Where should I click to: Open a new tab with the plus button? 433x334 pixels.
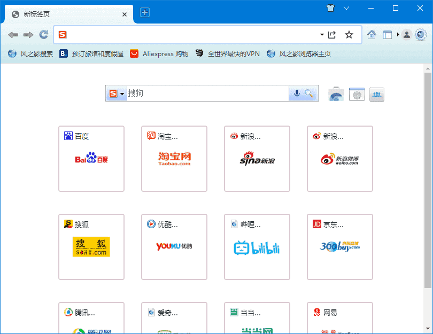pyautogui.click(x=144, y=12)
